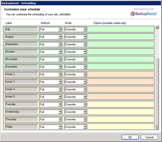Screen dimensions: 162x142
Task: Edit the Week 3 label field
Action: click(x=21, y=82)
